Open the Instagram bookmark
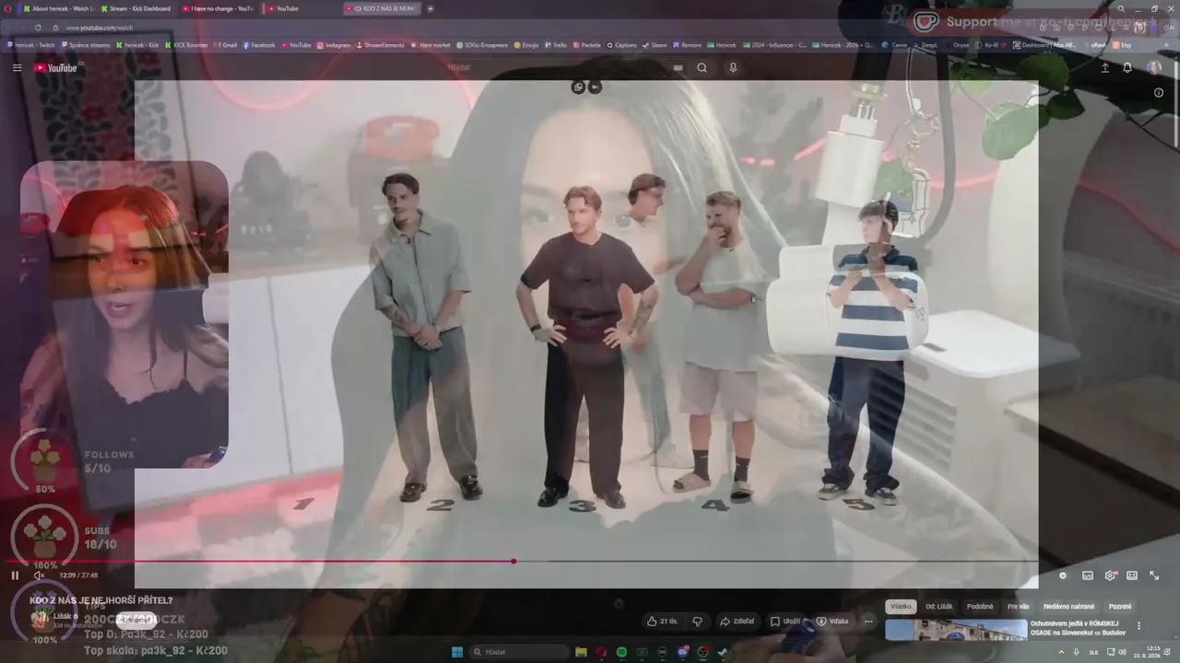The height and width of the screenshot is (663, 1180). point(334,44)
